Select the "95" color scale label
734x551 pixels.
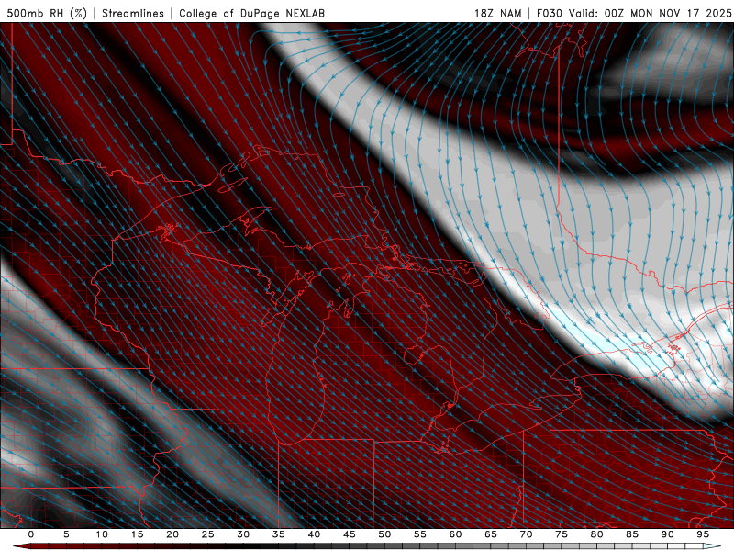703,534
